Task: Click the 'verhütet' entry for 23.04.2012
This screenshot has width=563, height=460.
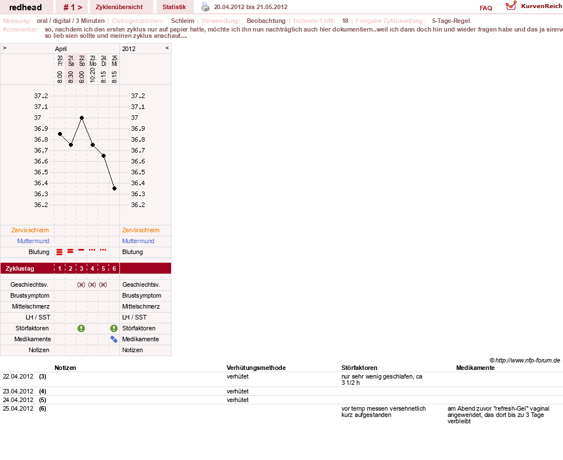Action: (238, 391)
